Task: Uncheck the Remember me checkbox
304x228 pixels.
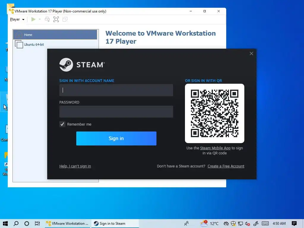Action: pos(62,124)
